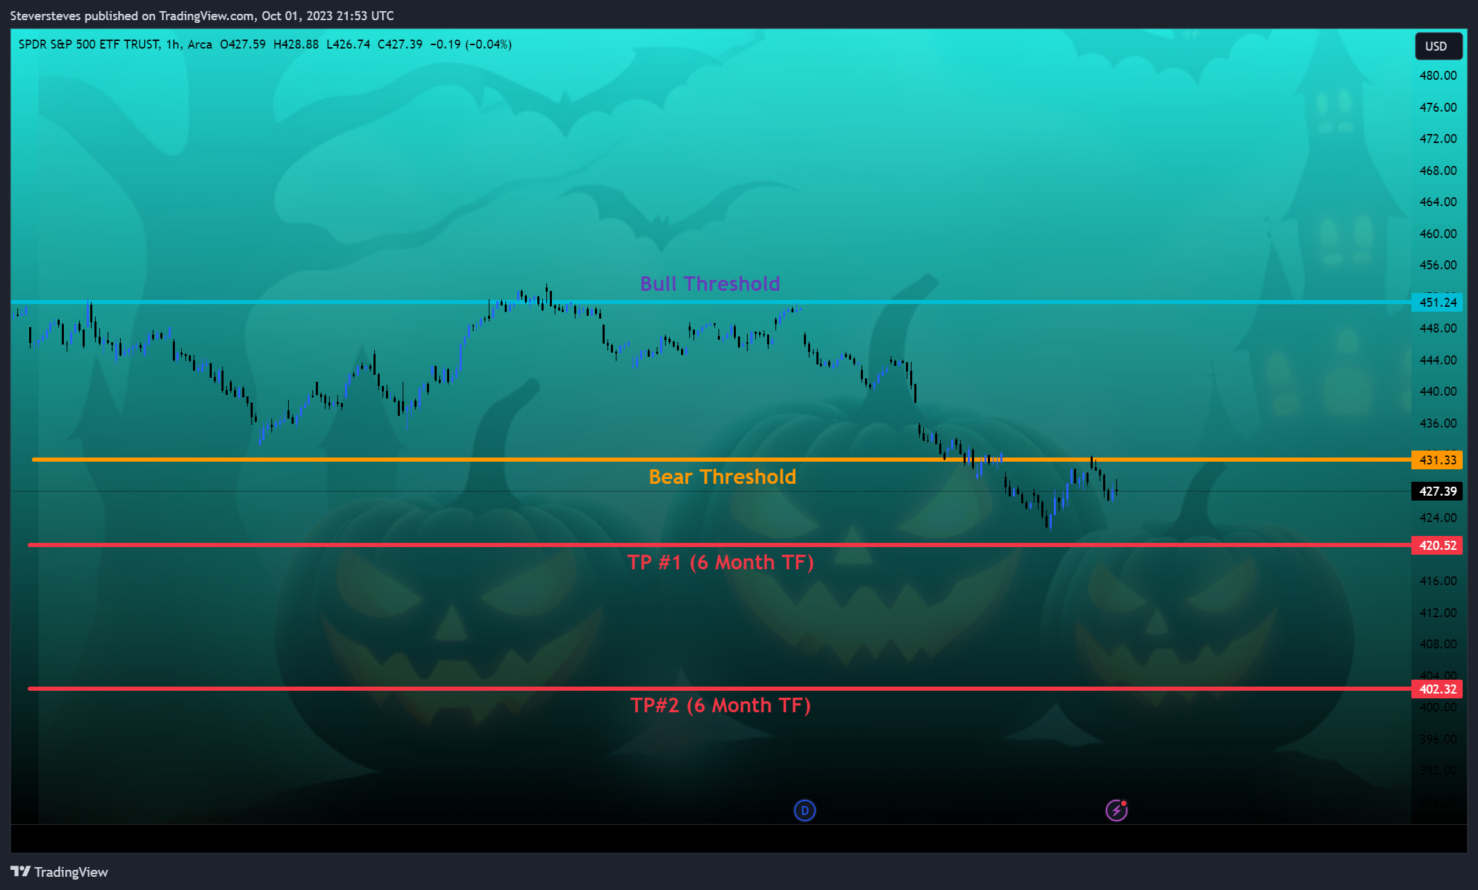Open the USD currency selector

(x=1438, y=47)
